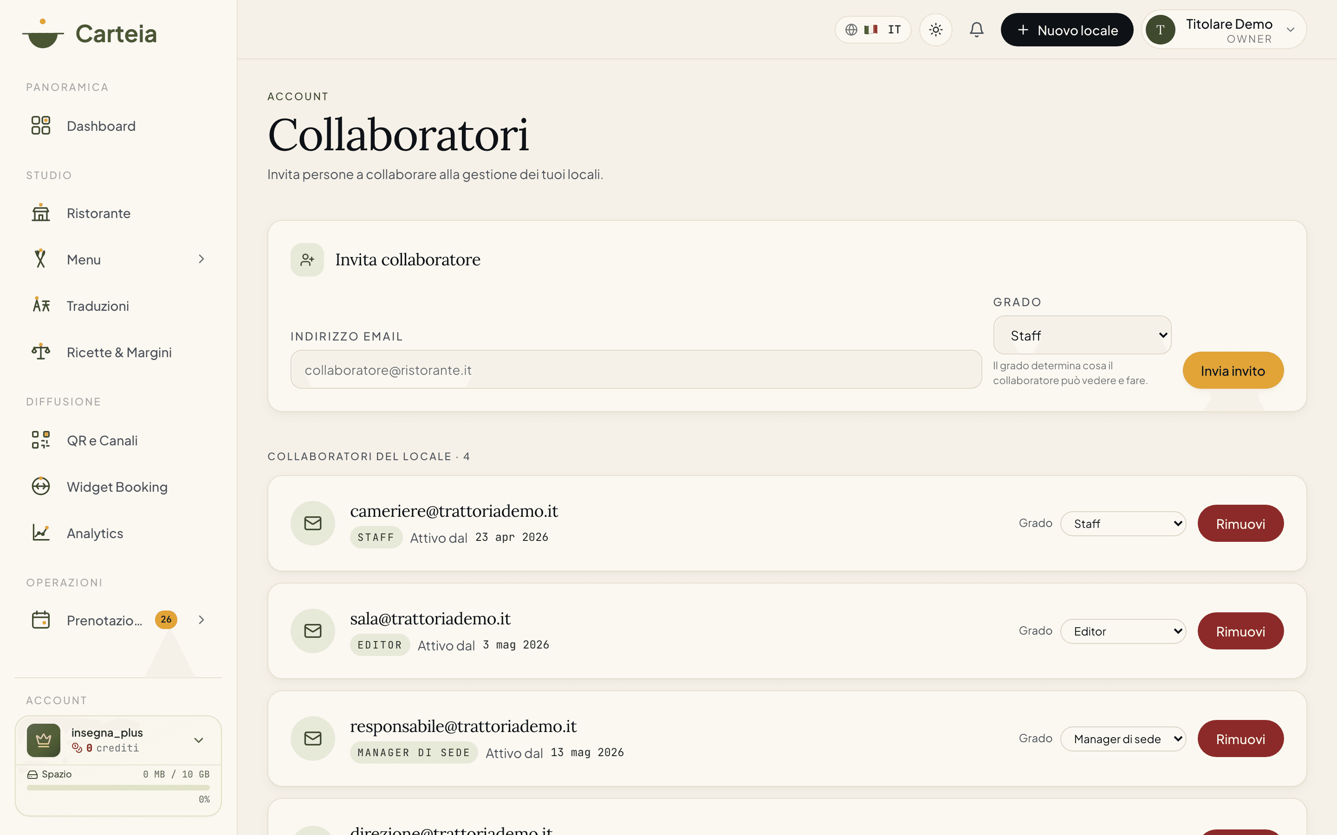Click the Dashboard grid icon

click(x=41, y=125)
